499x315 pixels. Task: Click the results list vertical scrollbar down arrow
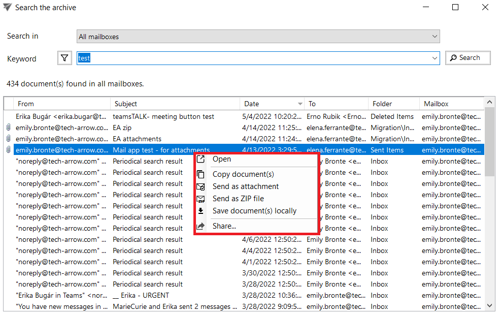click(x=490, y=306)
